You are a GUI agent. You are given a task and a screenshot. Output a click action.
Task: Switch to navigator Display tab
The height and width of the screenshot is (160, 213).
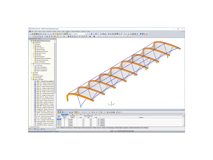point(37,129)
